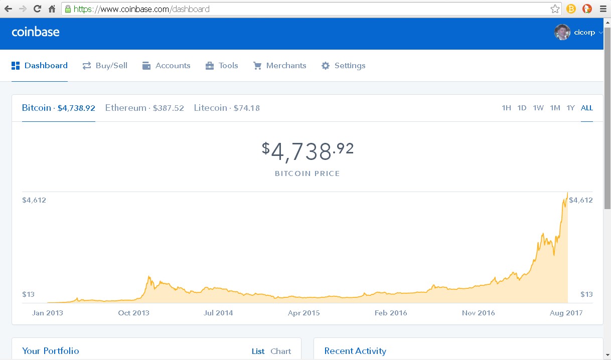Expand the cicorp account dropdown arrow
The height and width of the screenshot is (360, 611).
(x=600, y=33)
